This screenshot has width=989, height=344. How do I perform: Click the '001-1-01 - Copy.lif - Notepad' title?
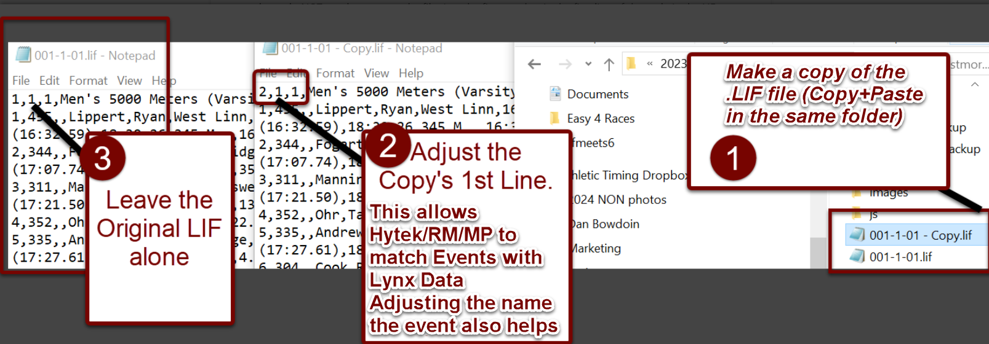click(361, 48)
